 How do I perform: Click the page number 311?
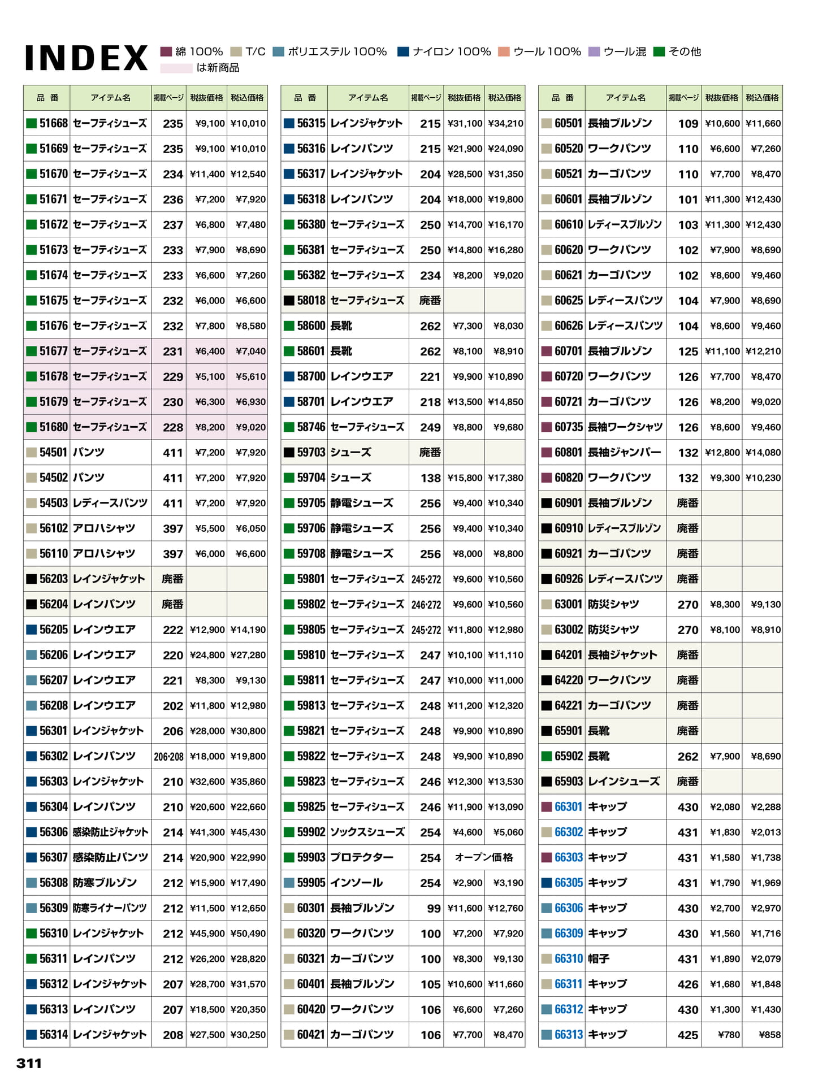(x=29, y=1064)
